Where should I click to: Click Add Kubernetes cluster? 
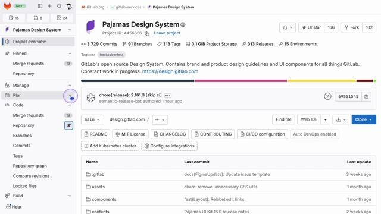pyautogui.click(x=110, y=146)
